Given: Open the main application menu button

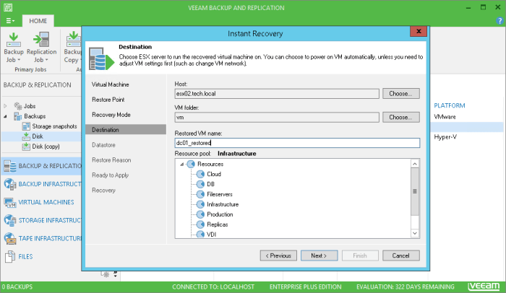Looking at the screenshot, I should click(x=10, y=21).
